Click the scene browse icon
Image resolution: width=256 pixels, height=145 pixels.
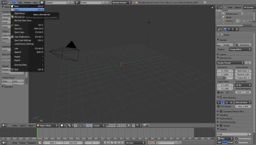tap(77, 2)
